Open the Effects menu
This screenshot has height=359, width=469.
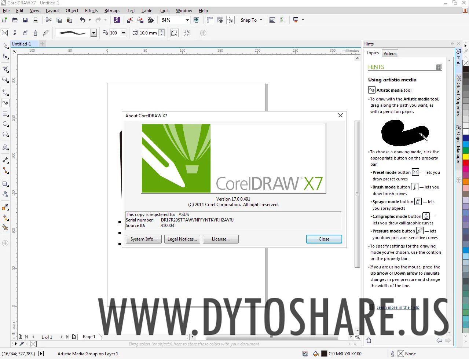[x=91, y=10]
